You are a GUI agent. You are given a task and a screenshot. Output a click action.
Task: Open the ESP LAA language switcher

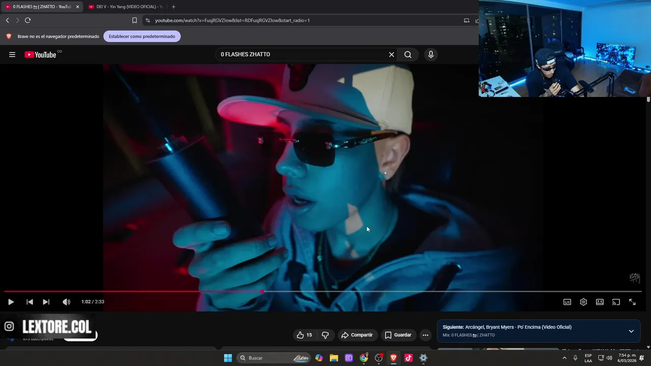[588, 358]
